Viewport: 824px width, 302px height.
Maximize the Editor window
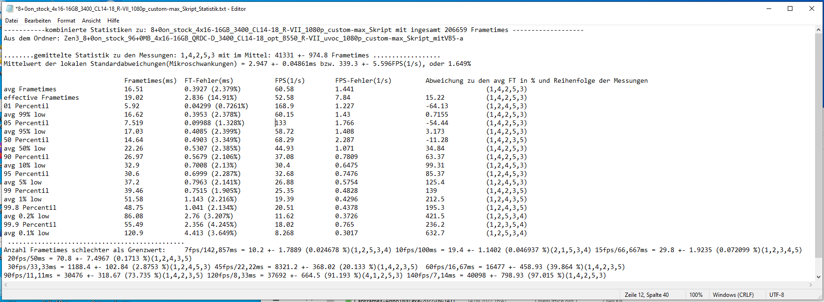click(x=790, y=8)
